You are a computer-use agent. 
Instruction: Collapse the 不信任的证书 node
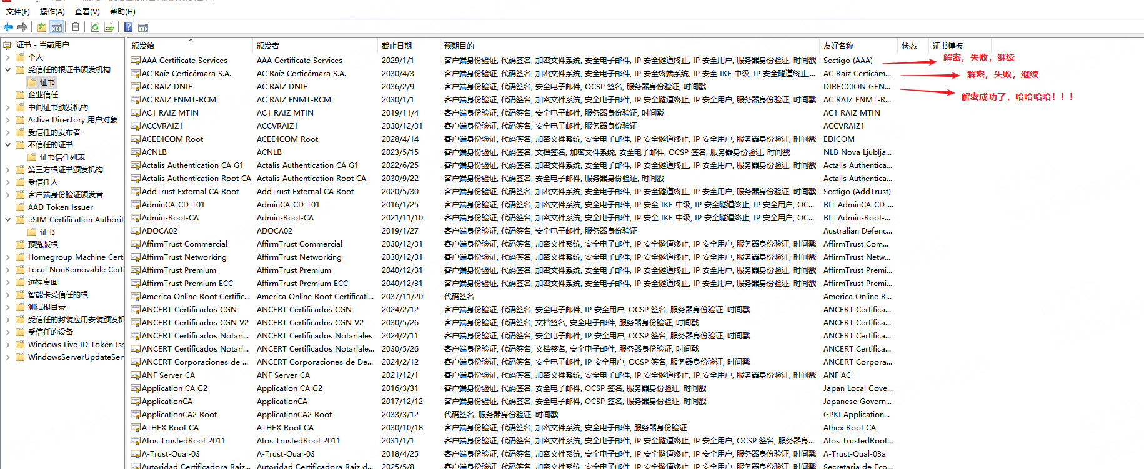(8, 145)
